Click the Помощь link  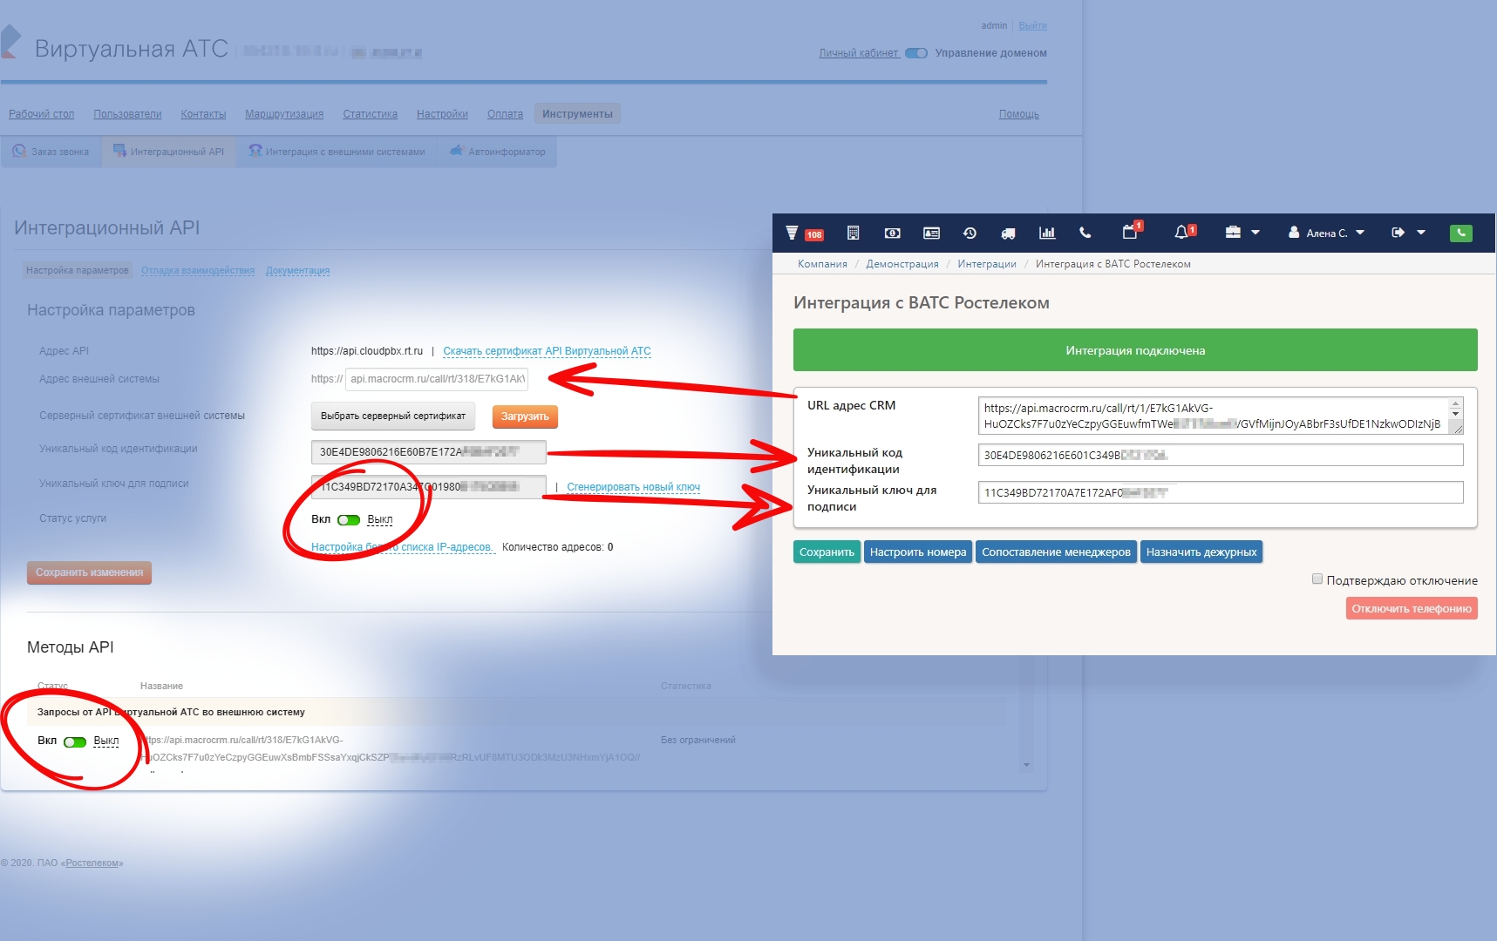point(1018,114)
